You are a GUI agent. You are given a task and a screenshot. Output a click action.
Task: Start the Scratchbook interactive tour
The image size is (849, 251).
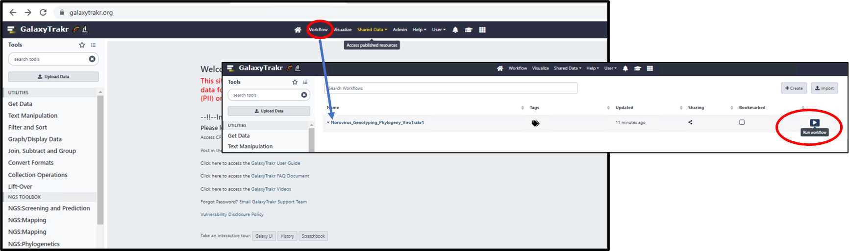[313, 236]
